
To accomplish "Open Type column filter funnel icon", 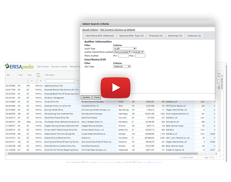I will point(32,81).
